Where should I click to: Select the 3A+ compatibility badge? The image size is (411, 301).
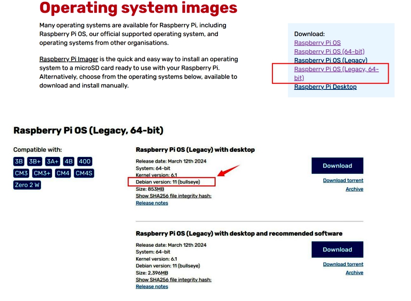52,161
